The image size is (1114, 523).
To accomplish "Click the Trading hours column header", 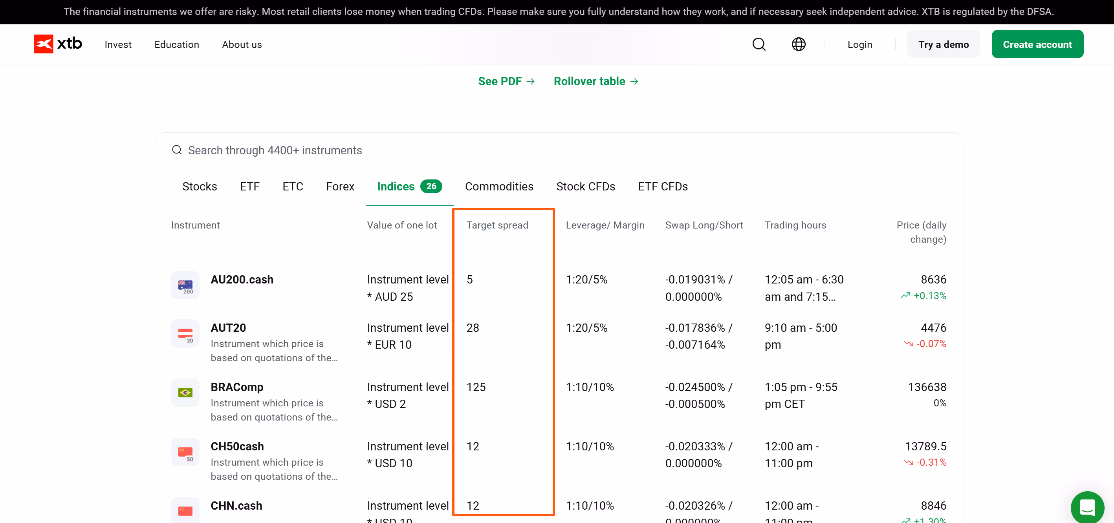I will [795, 225].
